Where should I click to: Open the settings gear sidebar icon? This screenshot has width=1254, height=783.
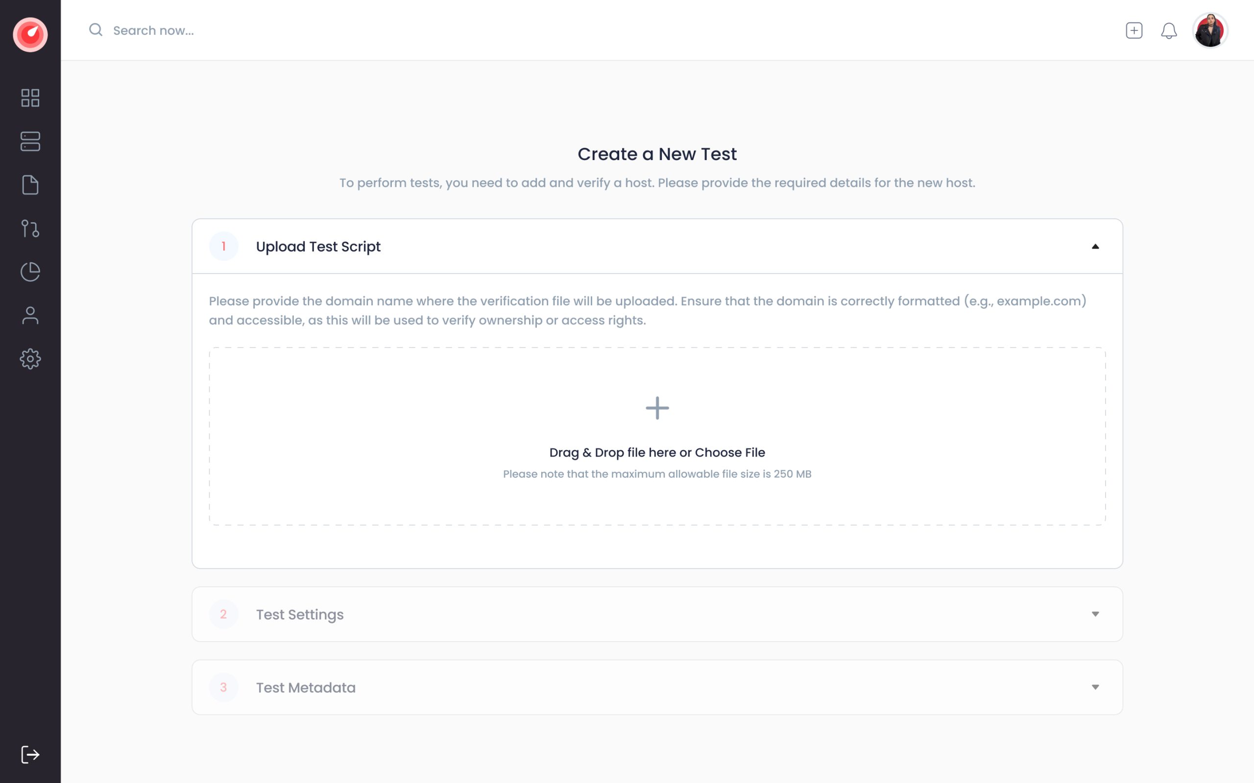point(30,359)
